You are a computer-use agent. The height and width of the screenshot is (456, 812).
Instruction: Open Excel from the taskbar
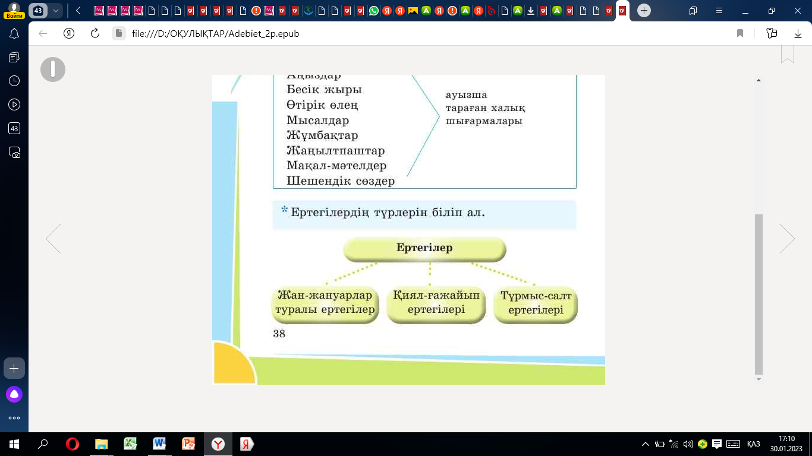click(x=130, y=444)
